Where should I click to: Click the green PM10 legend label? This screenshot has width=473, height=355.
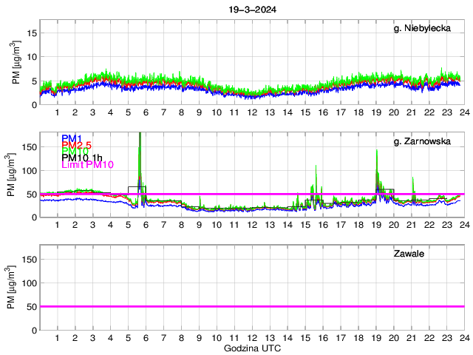[x=75, y=152]
